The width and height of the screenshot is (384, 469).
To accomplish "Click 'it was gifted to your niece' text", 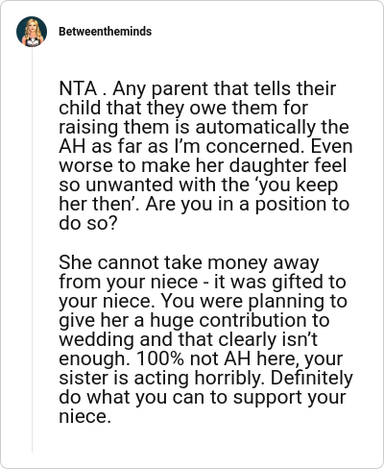I will point(203,291).
